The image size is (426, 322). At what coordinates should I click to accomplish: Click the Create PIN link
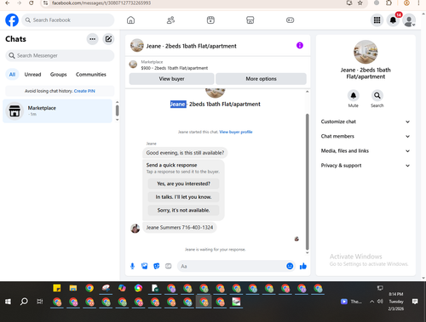point(84,91)
